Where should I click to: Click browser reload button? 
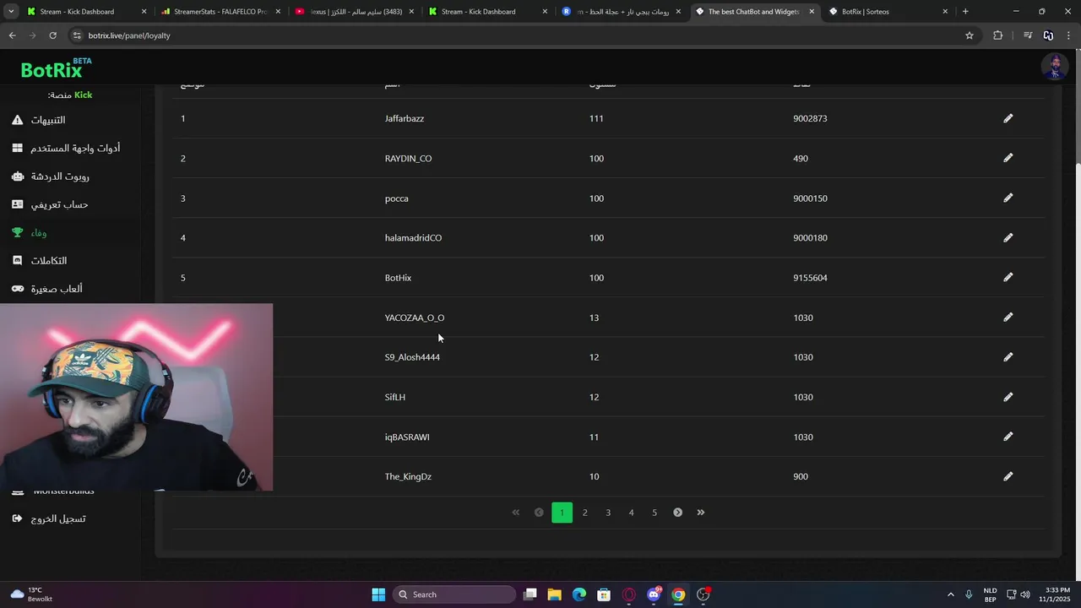click(x=52, y=35)
